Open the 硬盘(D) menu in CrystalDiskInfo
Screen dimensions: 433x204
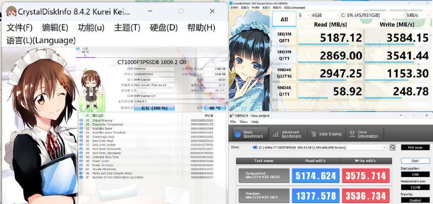click(x=163, y=28)
